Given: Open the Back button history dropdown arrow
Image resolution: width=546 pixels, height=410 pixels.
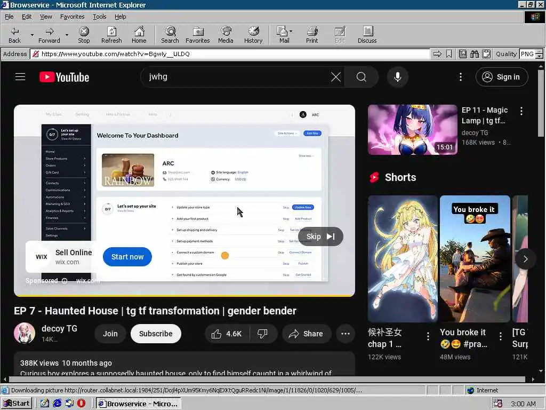Looking at the screenshot, I should [32, 35].
